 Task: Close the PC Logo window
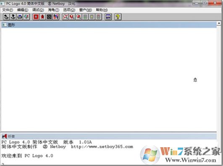[215, 3]
